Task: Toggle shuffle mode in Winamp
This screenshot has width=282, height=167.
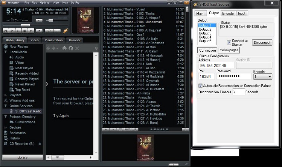Action: click(49, 31)
